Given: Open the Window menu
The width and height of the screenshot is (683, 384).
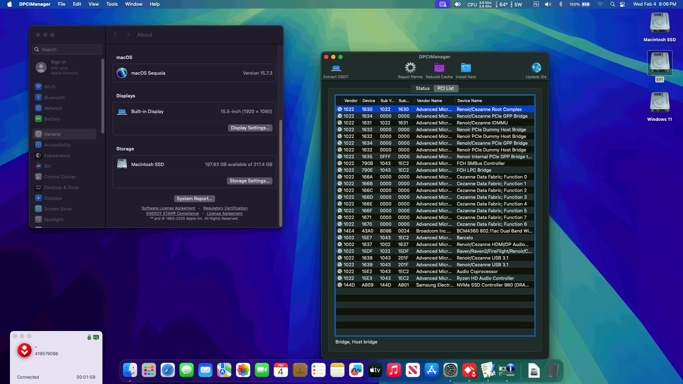Looking at the screenshot, I should tap(133, 4).
